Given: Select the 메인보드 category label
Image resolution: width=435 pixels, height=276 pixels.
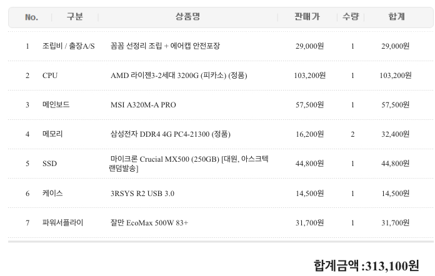Looking at the screenshot, I should tap(56, 105).
